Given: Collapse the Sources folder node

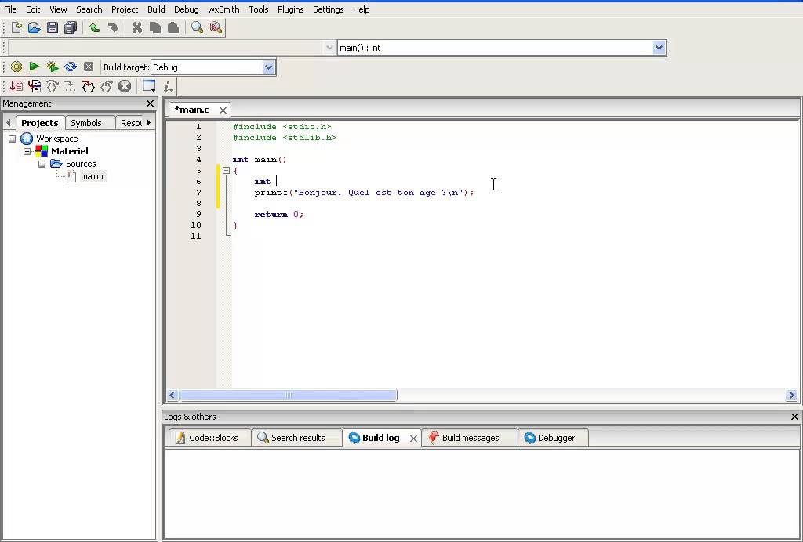Looking at the screenshot, I should click(42, 164).
